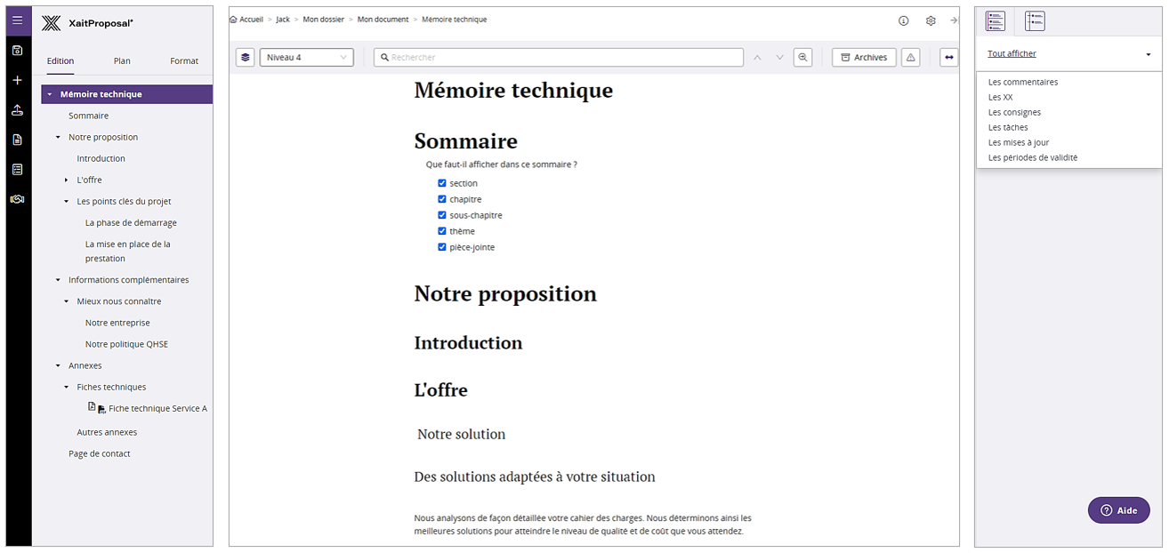Toggle the 'sous-chapitre' checkbox

tap(441, 215)
